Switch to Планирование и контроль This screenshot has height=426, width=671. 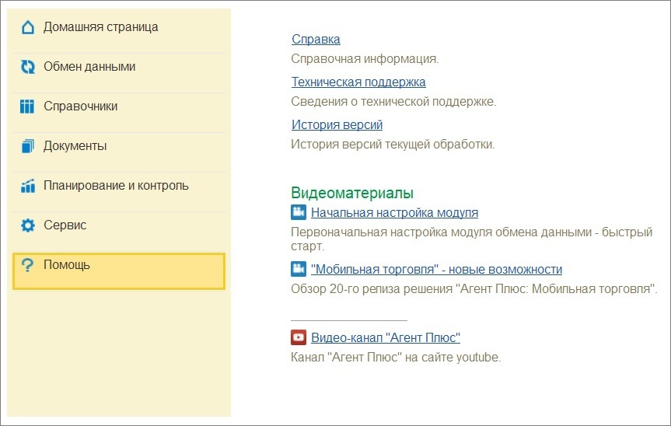pos(116,186)
